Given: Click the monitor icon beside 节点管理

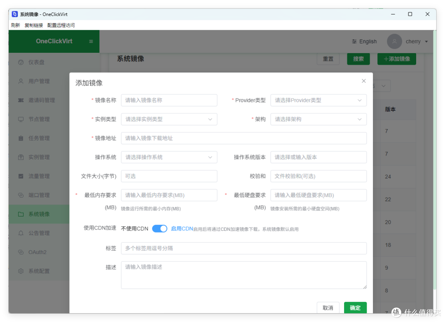Looking at the screenshot, I should pos(21,119).
